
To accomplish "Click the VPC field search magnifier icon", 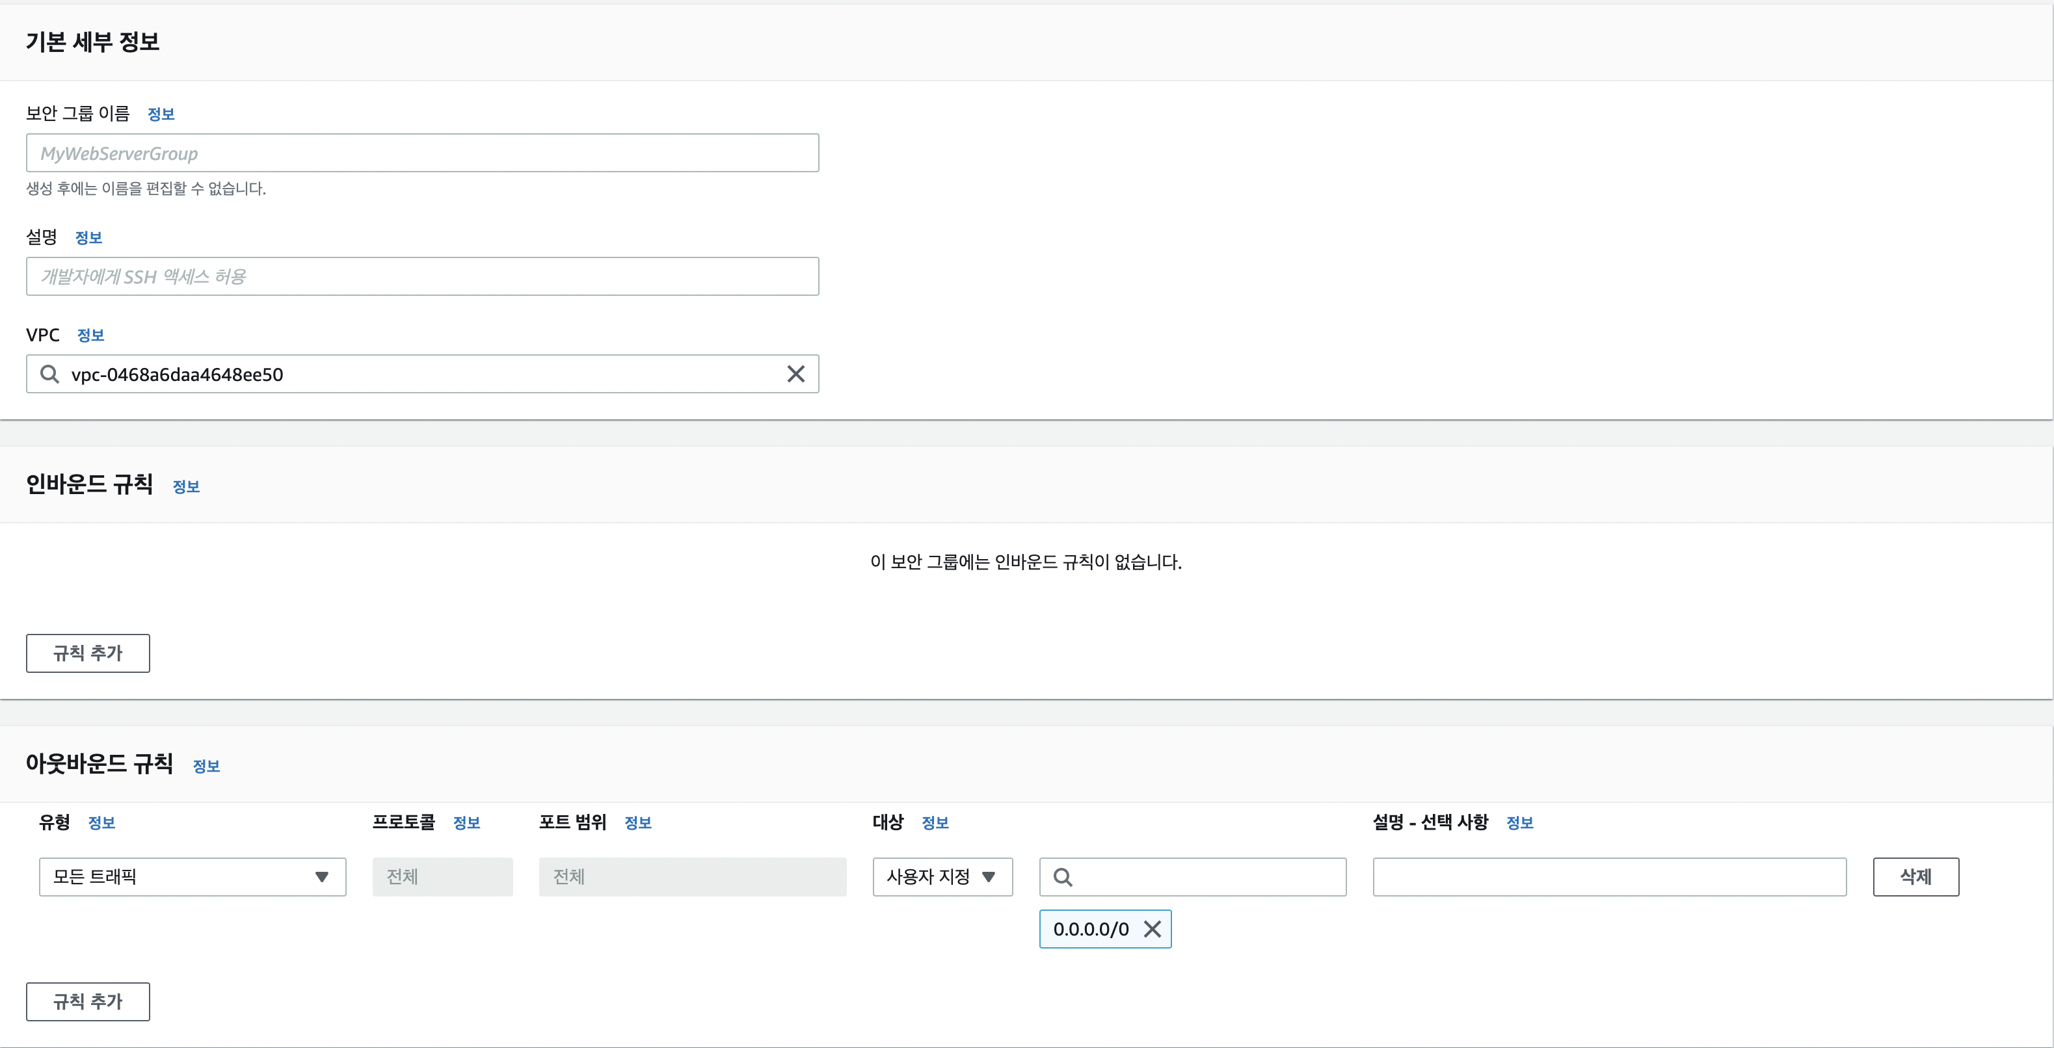I will tap(49, 374).
